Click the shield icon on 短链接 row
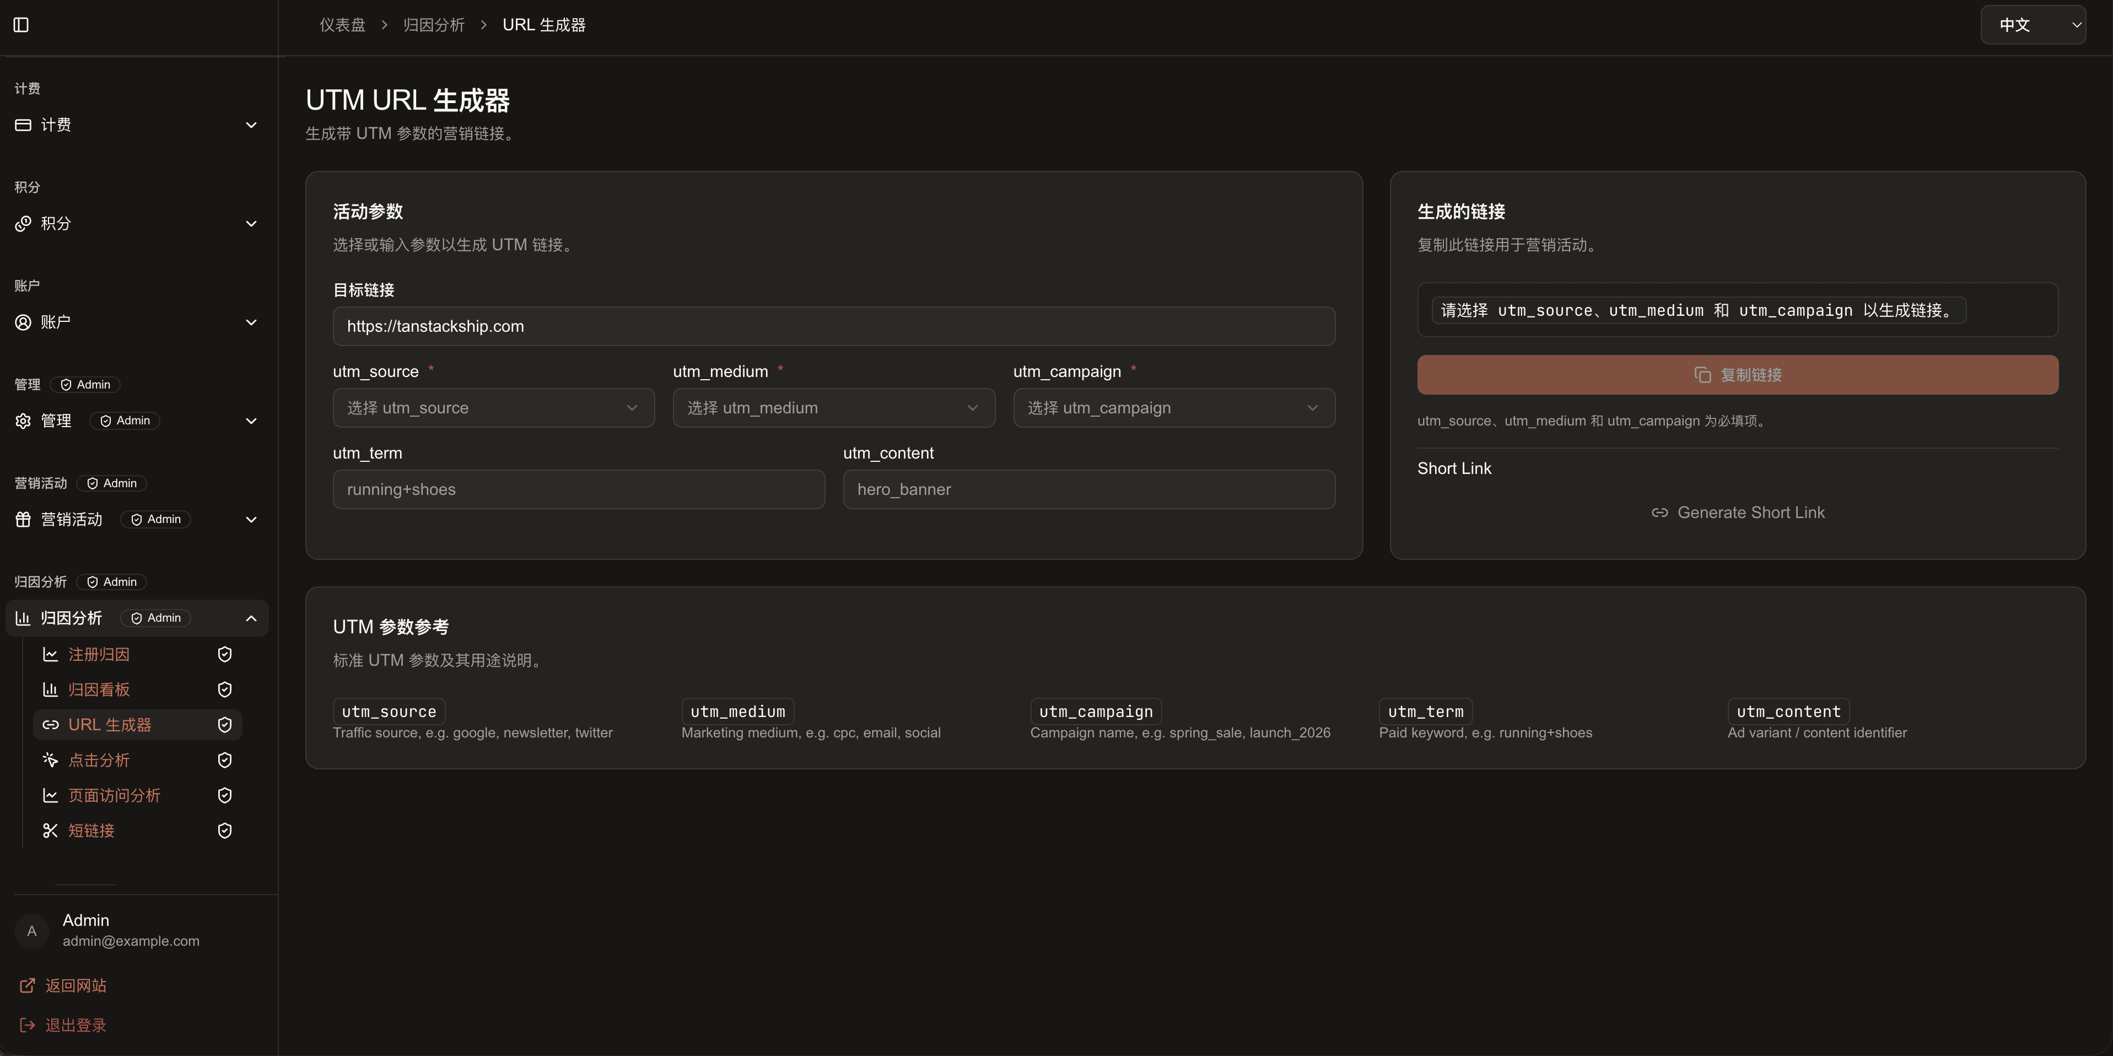This screenshot has height=1056, width=2113. click(225, 831)
